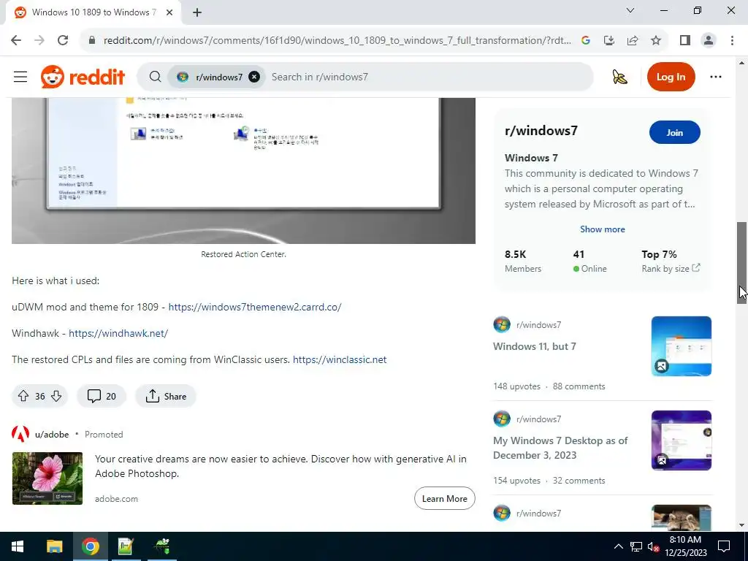The height and width of the screenshot is (561, 748).
Task: Open the Adobe hibiscus ad thumbnail
Action: tap(47, 478)
